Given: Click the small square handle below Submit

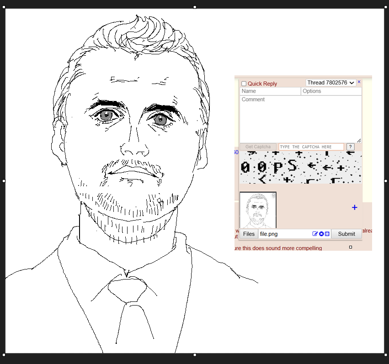Looking at the screenshot, I should click(x=351, y=247).
